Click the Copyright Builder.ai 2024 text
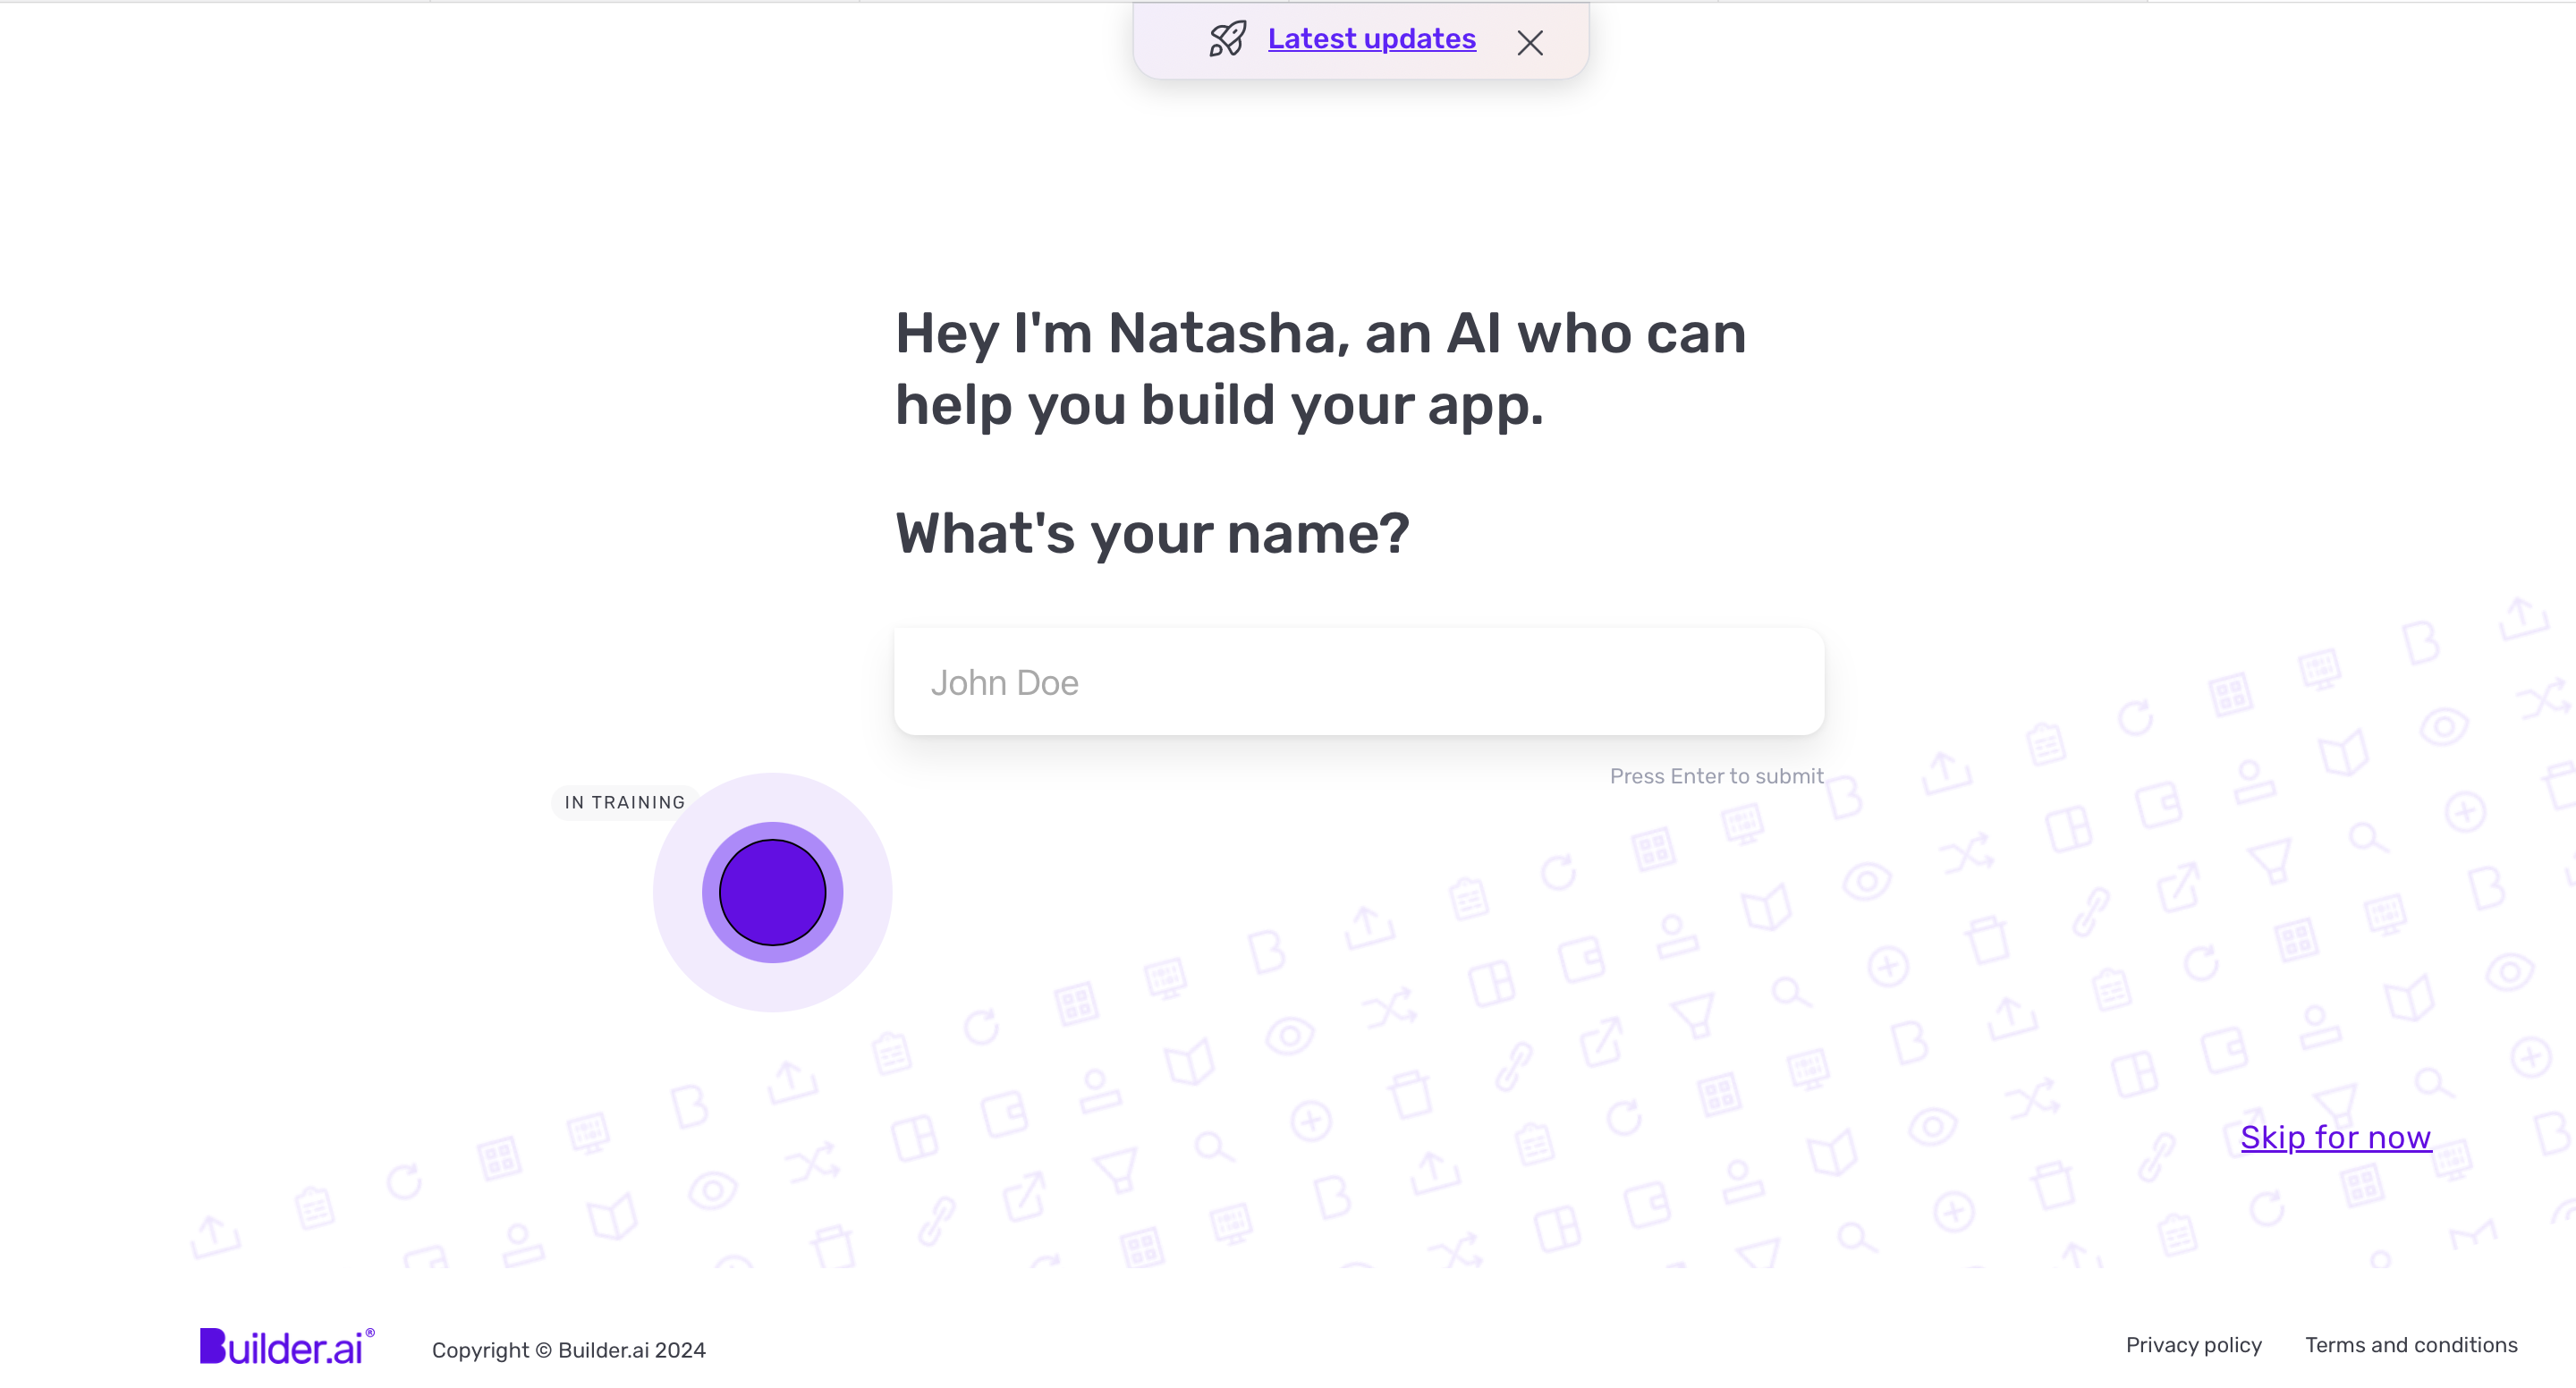This screenshot has width=2576, height=1388. tap(568, 1350)
